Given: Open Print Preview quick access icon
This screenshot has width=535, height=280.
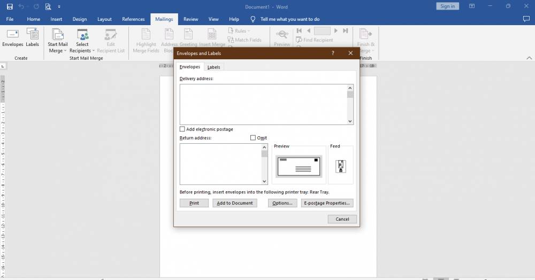Looking at the screenshot, I should click(48, 6).
